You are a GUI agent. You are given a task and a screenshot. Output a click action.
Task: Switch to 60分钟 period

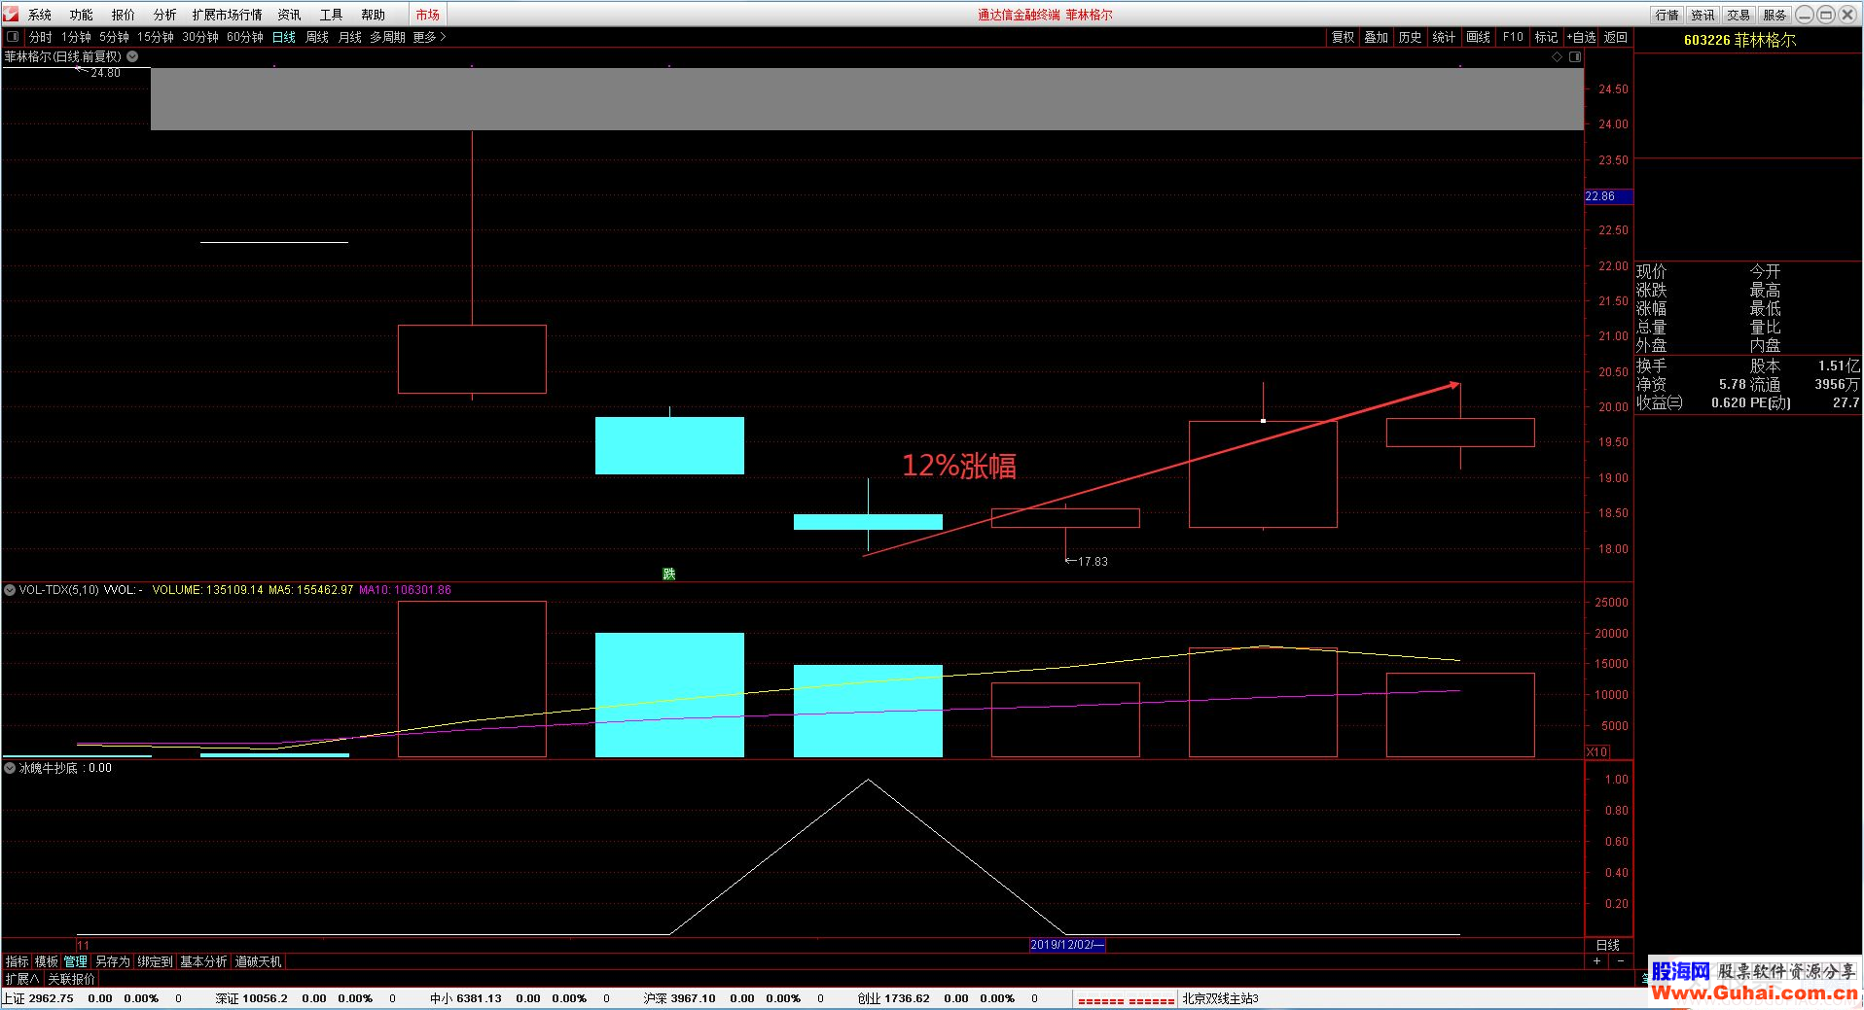click(245, 37)
